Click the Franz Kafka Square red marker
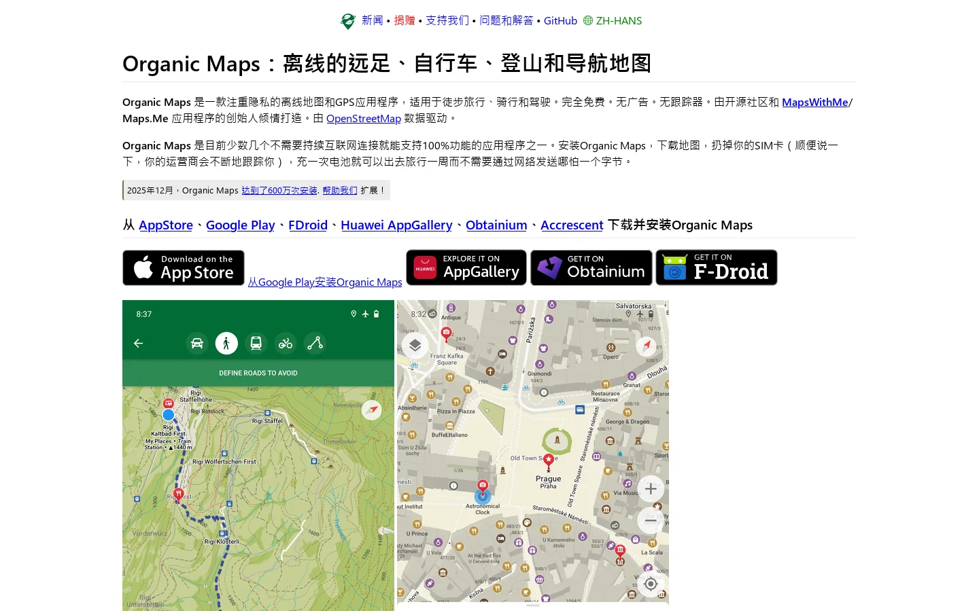Image resolution: width=979 pixels, height=611 pixels. click(446, 334)
